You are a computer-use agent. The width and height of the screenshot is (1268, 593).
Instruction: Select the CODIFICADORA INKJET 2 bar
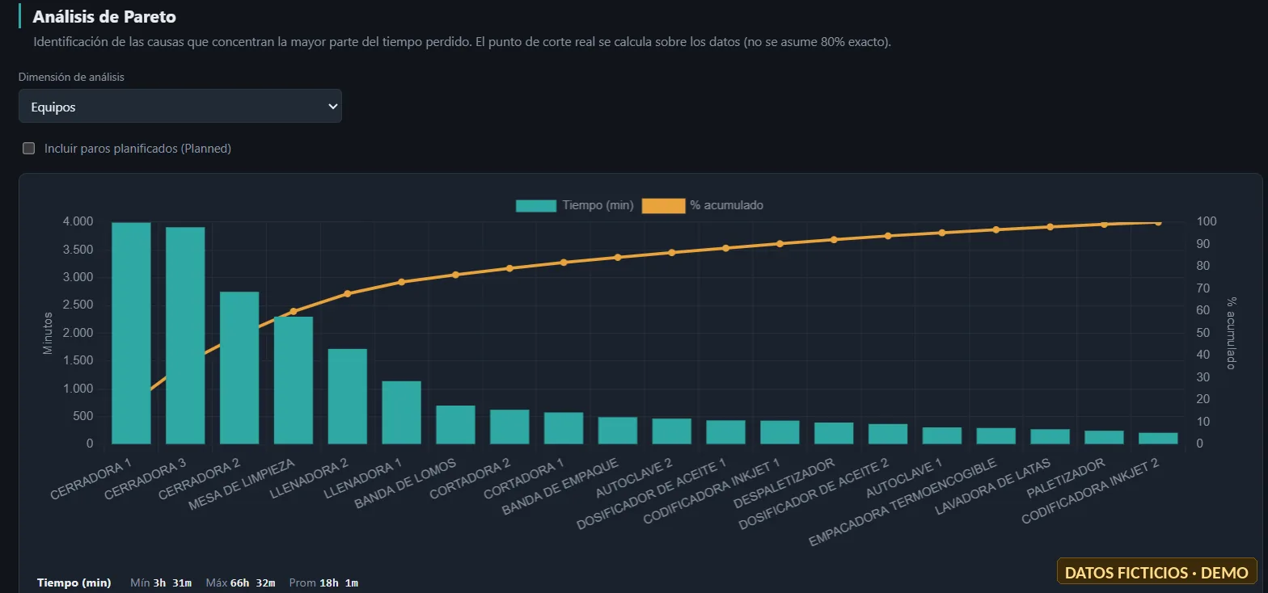pyautogui.click(x=1159, y=438)
